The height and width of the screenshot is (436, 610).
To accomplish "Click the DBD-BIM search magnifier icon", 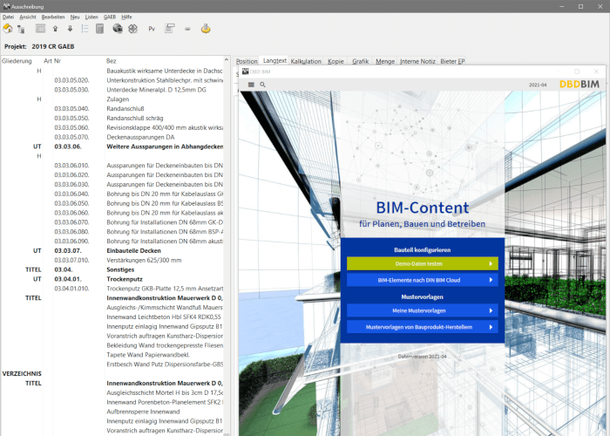I will tap(262, 85).
